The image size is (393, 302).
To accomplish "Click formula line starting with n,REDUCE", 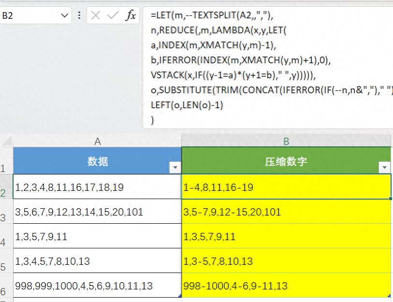I will coord(218,30).
